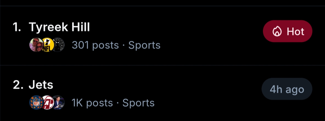Image resolution: width=325 pixels, height=121 pixels.
Task: Click the red letter-A avatar under Jets
Action: [x=47, y=103]
